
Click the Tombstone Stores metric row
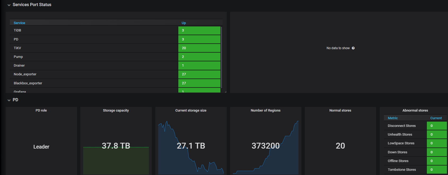click(402, 170)
